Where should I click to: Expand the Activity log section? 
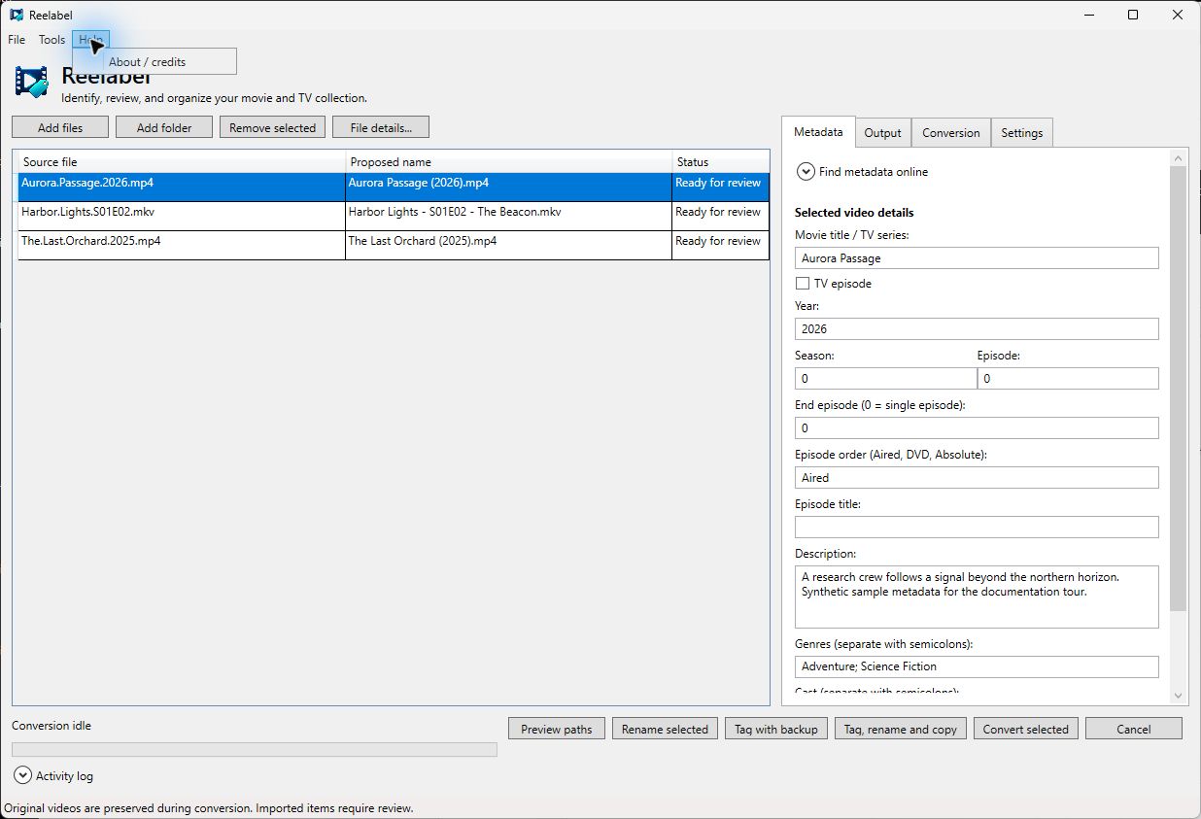(x=23, y=775)
